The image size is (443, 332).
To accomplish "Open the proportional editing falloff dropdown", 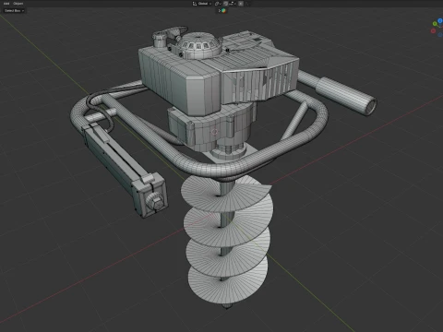I will 247,4.
